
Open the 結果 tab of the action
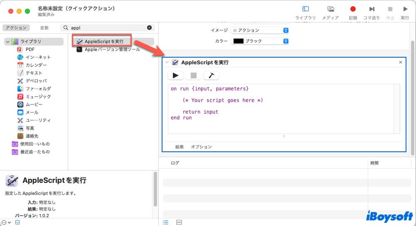pyautogui.click(x=180, y=147)
